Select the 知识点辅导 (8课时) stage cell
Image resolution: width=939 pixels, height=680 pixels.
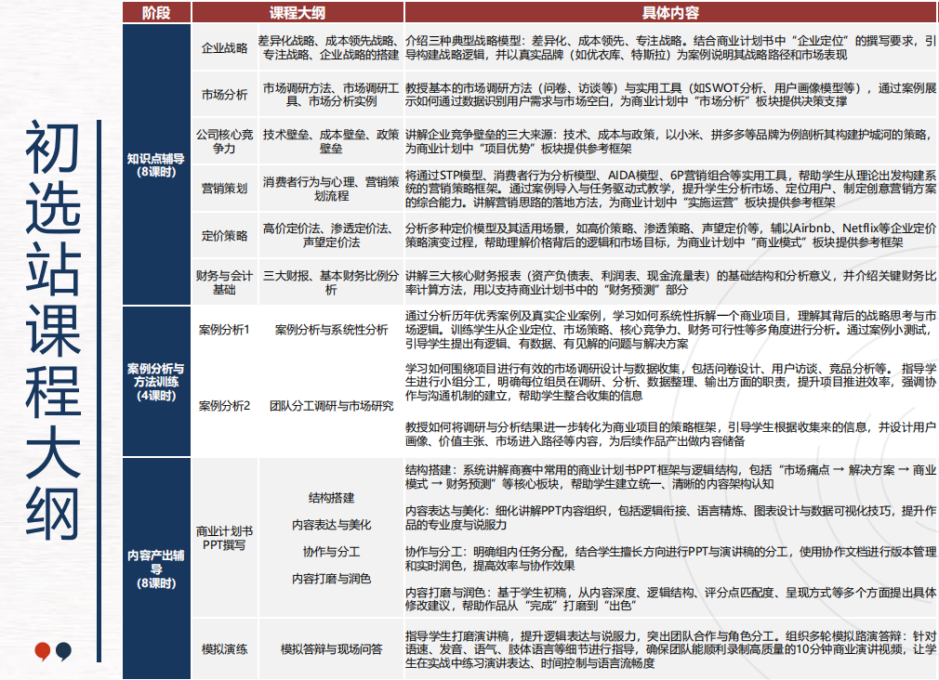coord(156,164)
